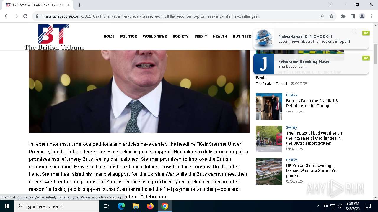The width and height of the screenshot is (378, 212).
Task: Open The Cloaked Council author link
Action: click(x=271, y=84)
